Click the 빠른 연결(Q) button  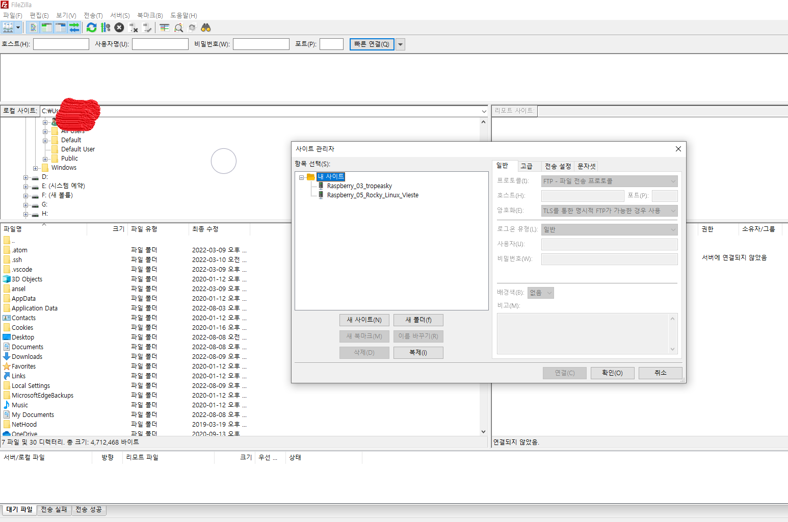pos(372,44)
